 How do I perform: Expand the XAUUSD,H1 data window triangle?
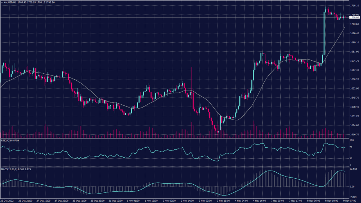tap(2, 2)
